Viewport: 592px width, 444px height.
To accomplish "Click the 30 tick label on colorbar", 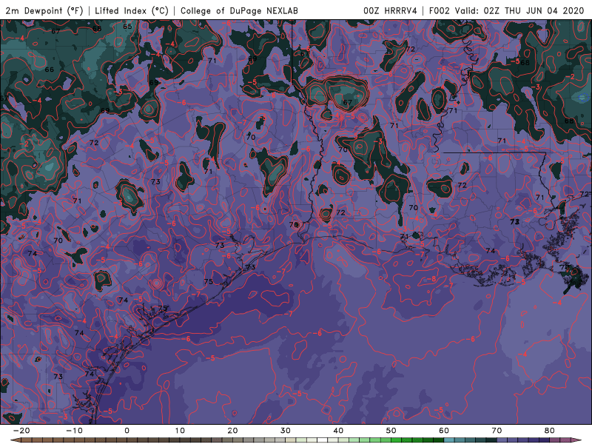I will [286, 431].
